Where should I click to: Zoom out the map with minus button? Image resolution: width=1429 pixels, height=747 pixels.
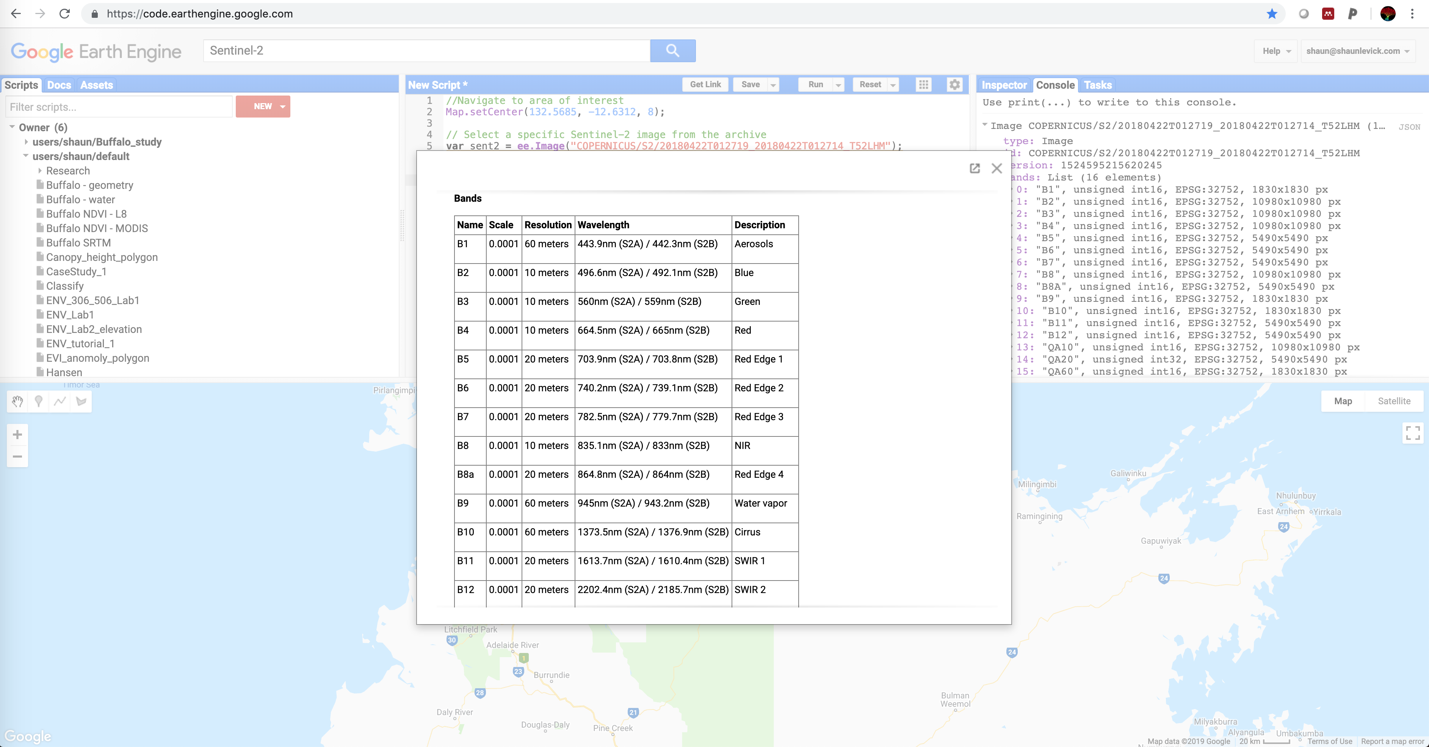pyautogui.click(x=17, y=457)
